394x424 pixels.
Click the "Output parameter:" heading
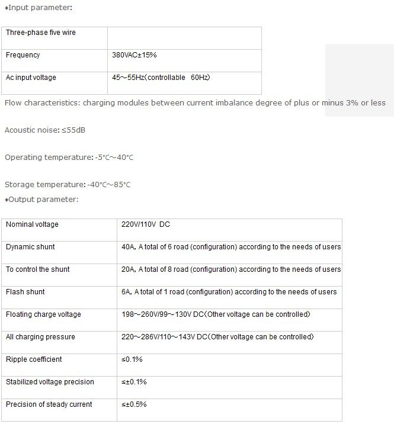pyautogui.click(x=41, y=199)
